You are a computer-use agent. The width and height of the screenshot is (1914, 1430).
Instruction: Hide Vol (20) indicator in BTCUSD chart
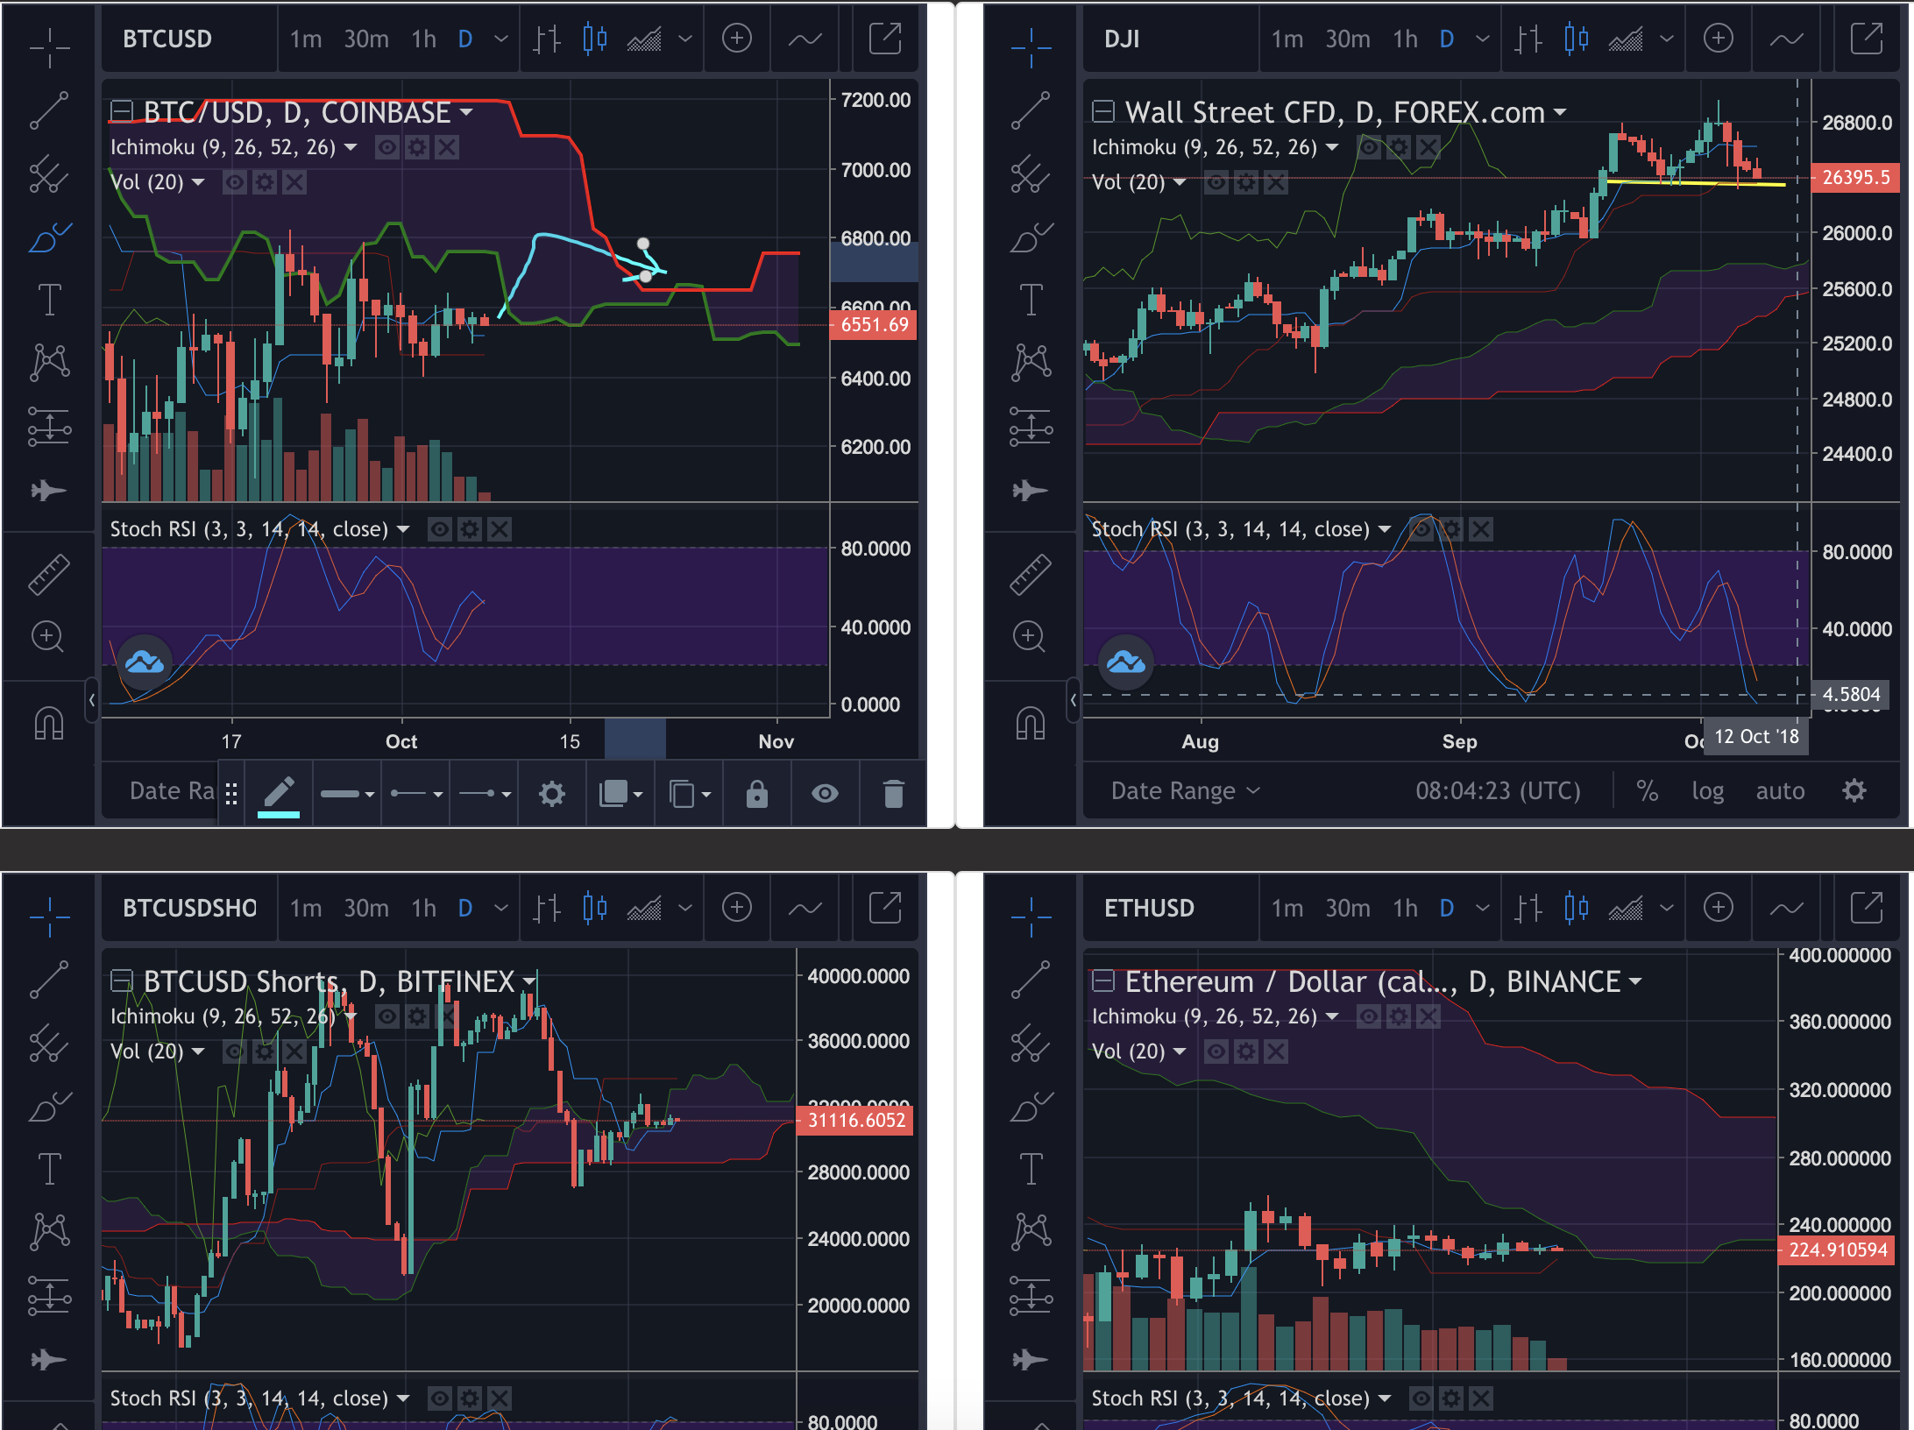pos(235,182)
